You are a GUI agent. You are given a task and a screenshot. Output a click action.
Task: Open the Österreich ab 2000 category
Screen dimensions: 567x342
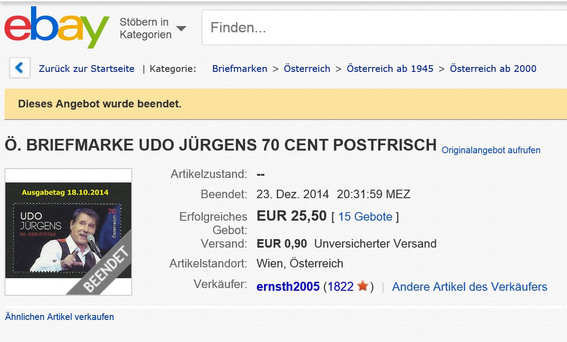493,69
